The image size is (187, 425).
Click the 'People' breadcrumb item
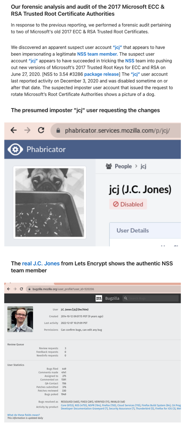123,166
